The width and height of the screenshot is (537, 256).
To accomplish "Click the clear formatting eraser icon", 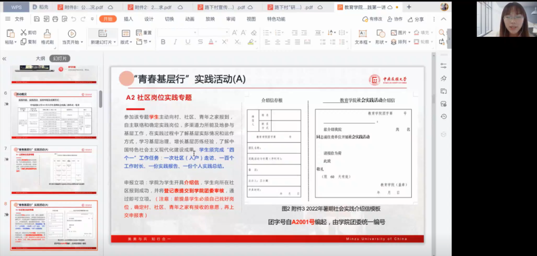I will point(254,33).
